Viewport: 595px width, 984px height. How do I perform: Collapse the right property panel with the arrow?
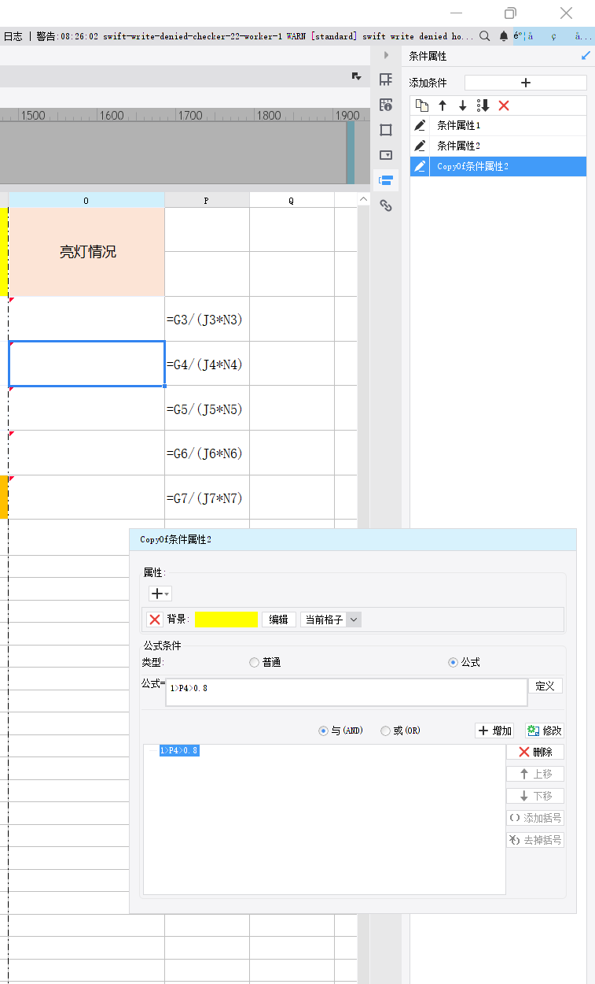click(x=386, y=55)
